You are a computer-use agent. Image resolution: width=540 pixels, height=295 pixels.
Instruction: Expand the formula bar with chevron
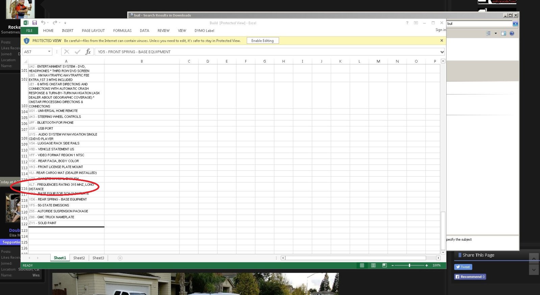(x=442, y=52)
